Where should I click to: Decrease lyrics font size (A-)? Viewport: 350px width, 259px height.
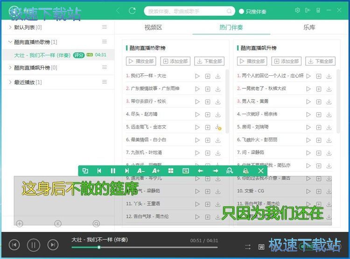point(141,171)
